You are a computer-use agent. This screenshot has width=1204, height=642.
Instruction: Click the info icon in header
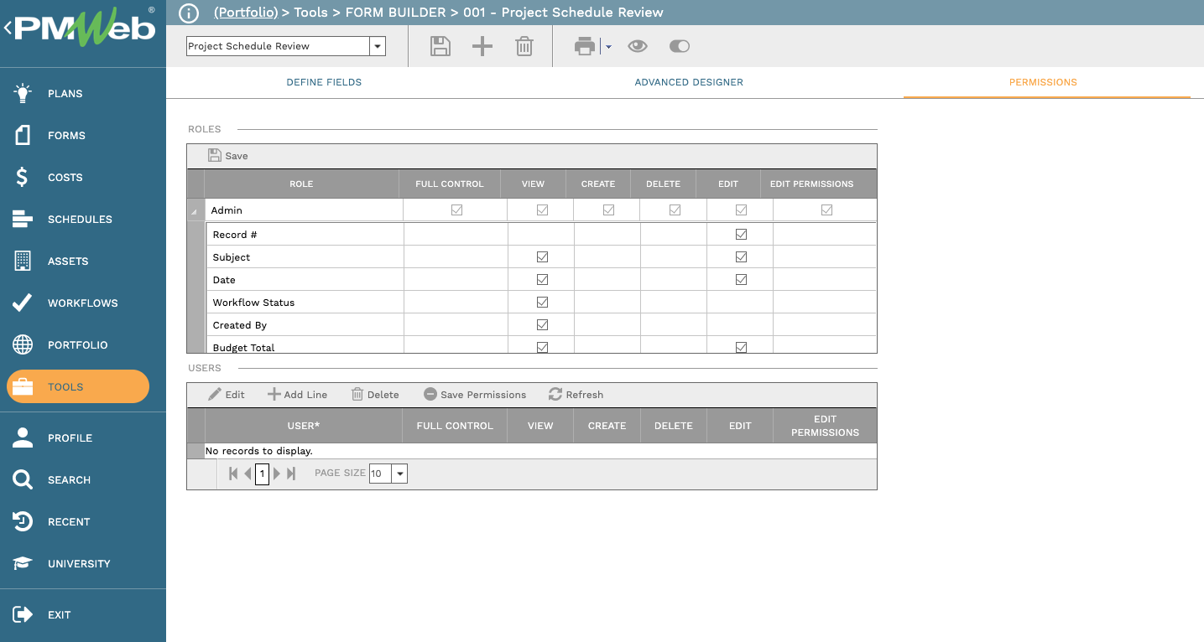(190, 13)
